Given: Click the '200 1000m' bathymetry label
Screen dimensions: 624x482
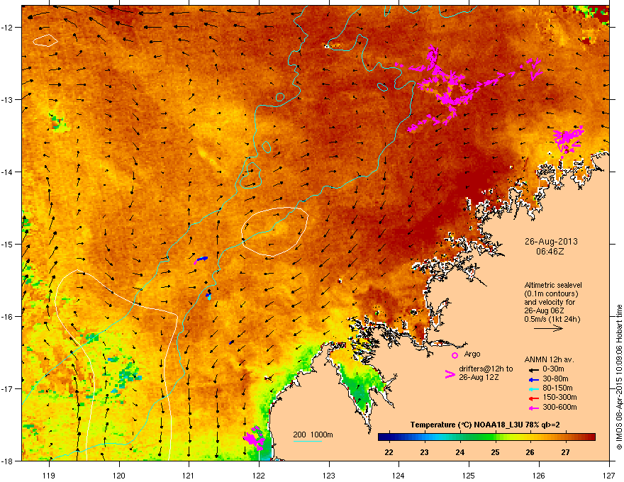Looking at the screenshot, I should pyautogui.click(x=313, y=435).
